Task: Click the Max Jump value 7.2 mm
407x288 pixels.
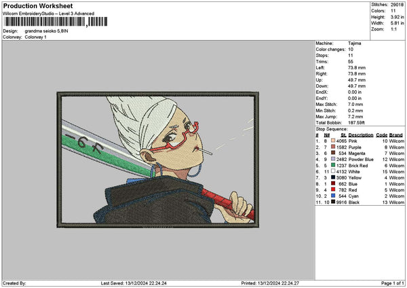Action: pos(355,117)
